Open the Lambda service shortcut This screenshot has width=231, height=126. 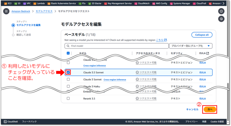(x=39, y=3)
